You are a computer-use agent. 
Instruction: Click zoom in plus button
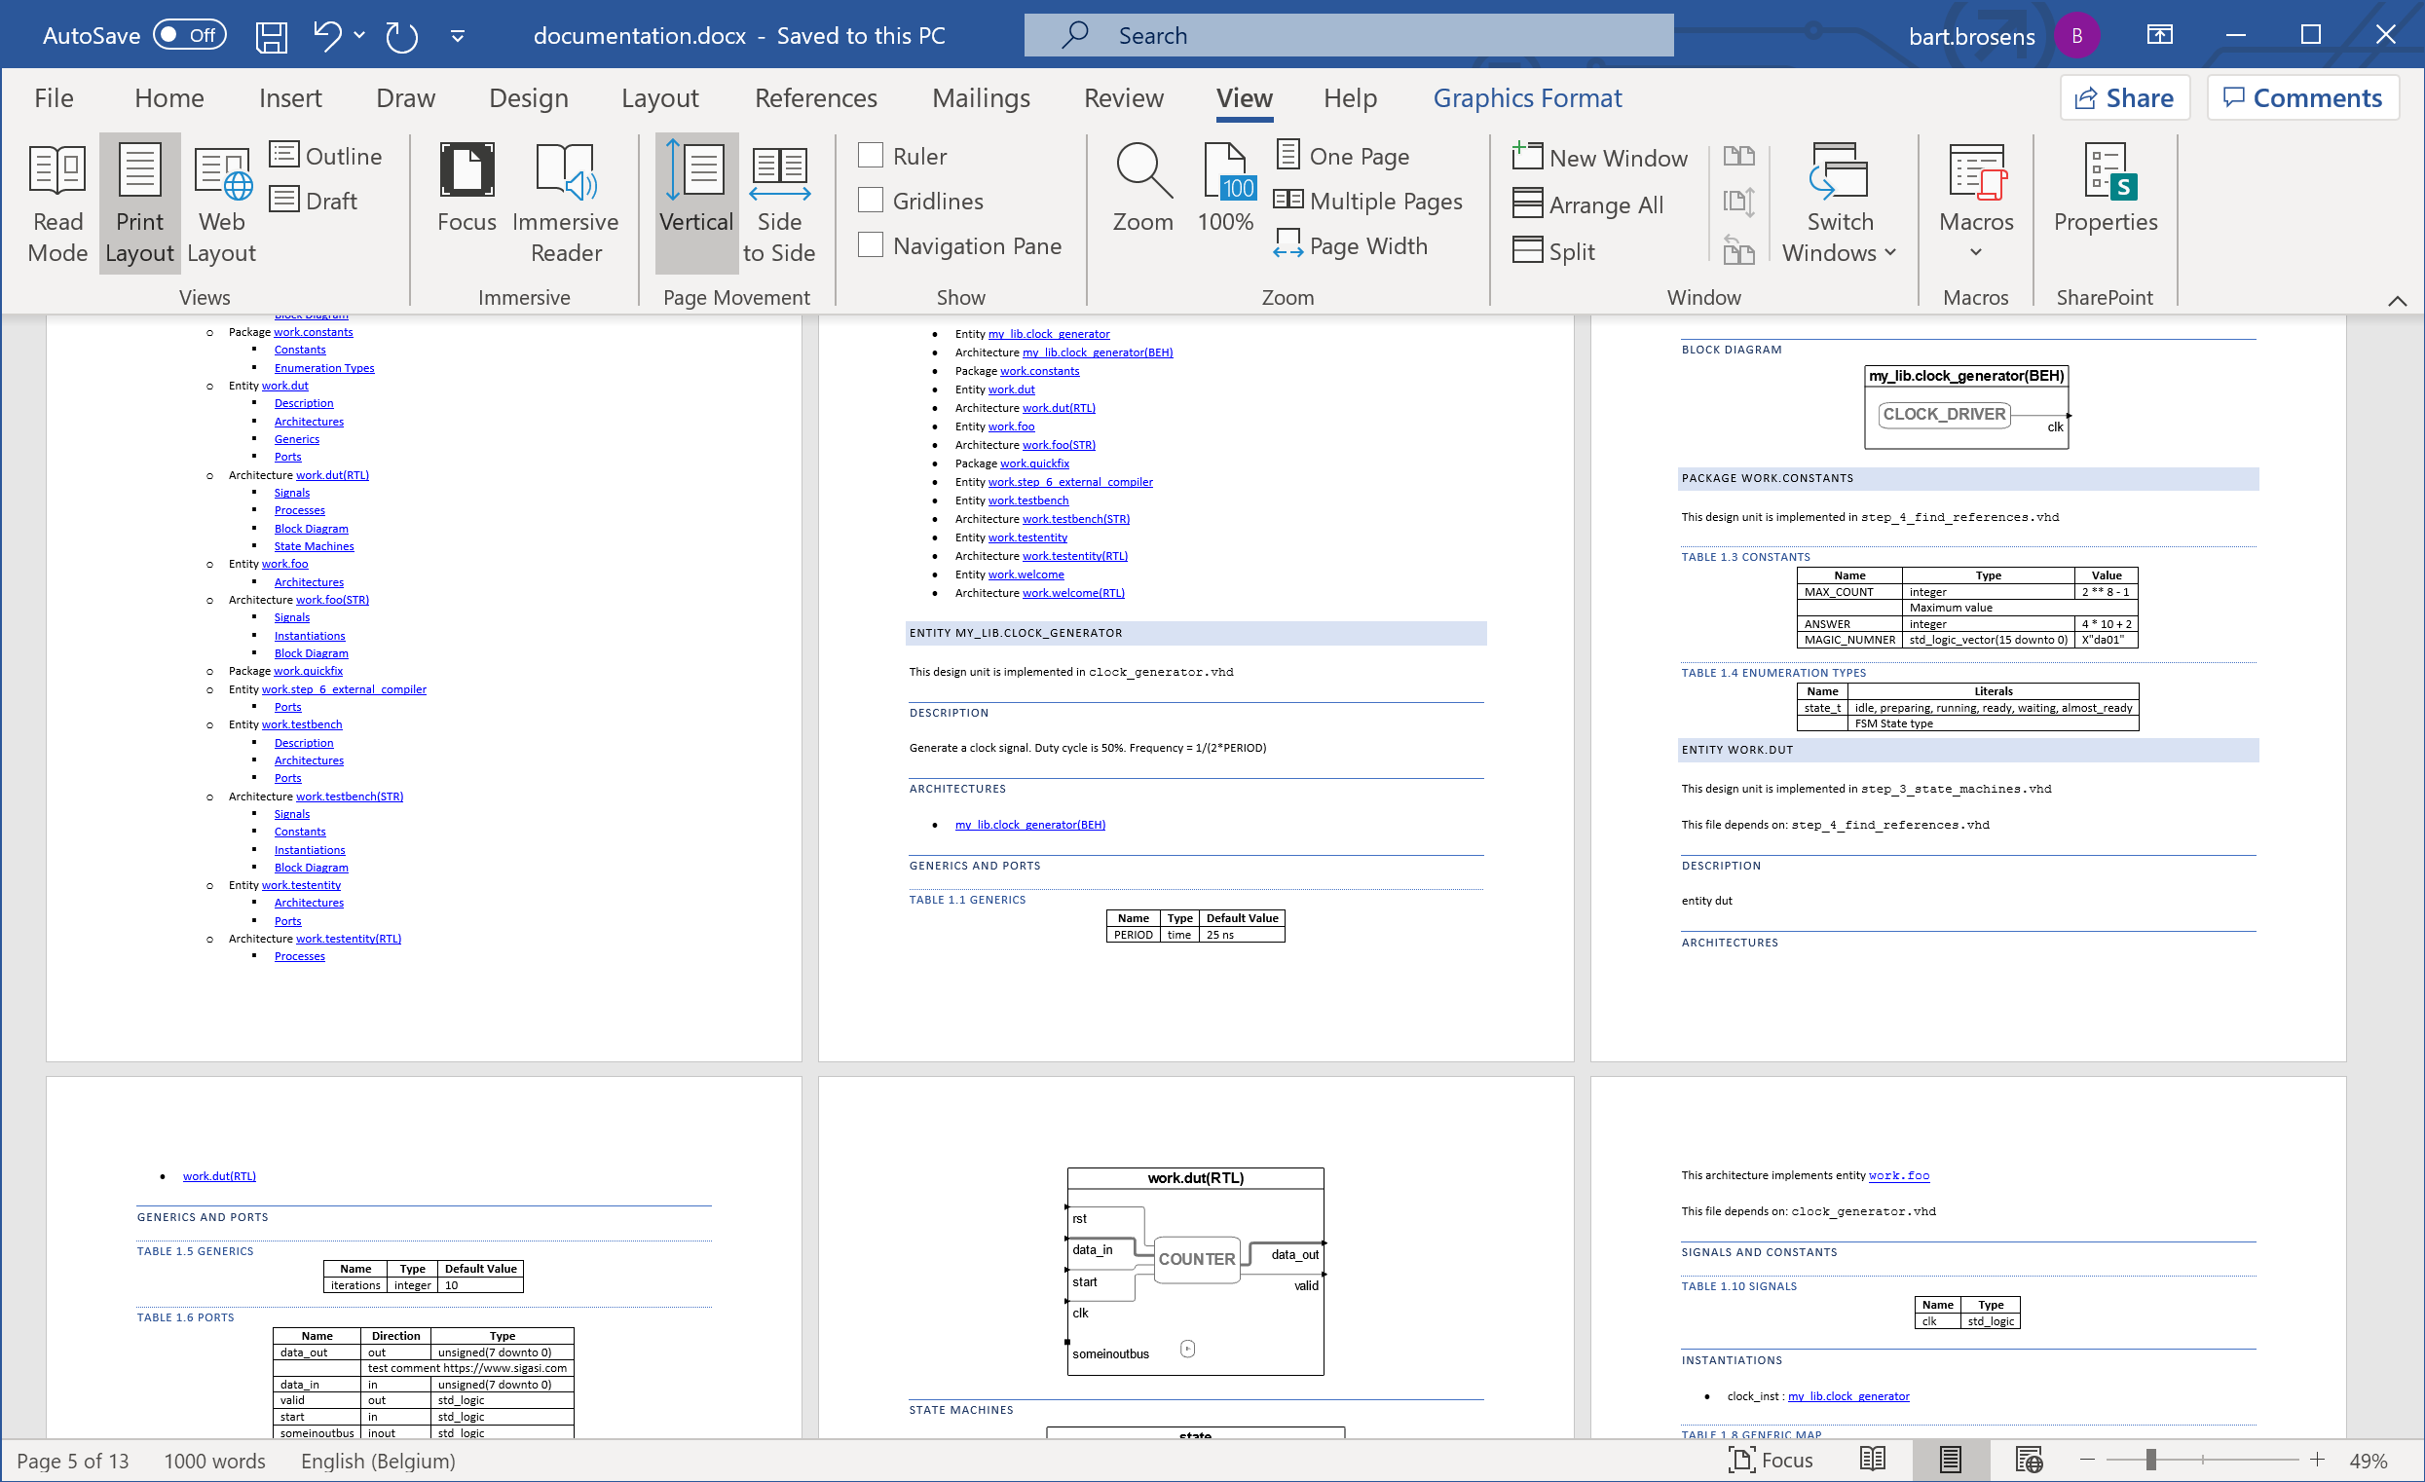[2318, 1461]
